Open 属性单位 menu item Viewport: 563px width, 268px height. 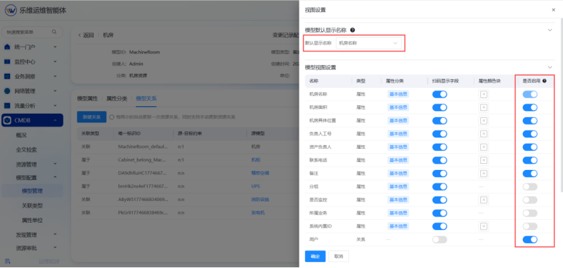pos(33,220)
